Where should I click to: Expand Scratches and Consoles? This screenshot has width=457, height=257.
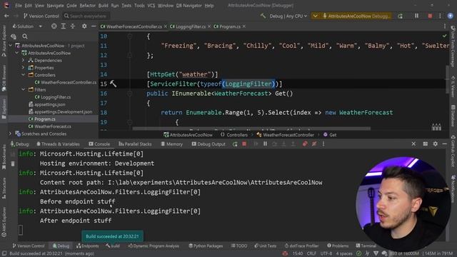click(x=11, y=133)
